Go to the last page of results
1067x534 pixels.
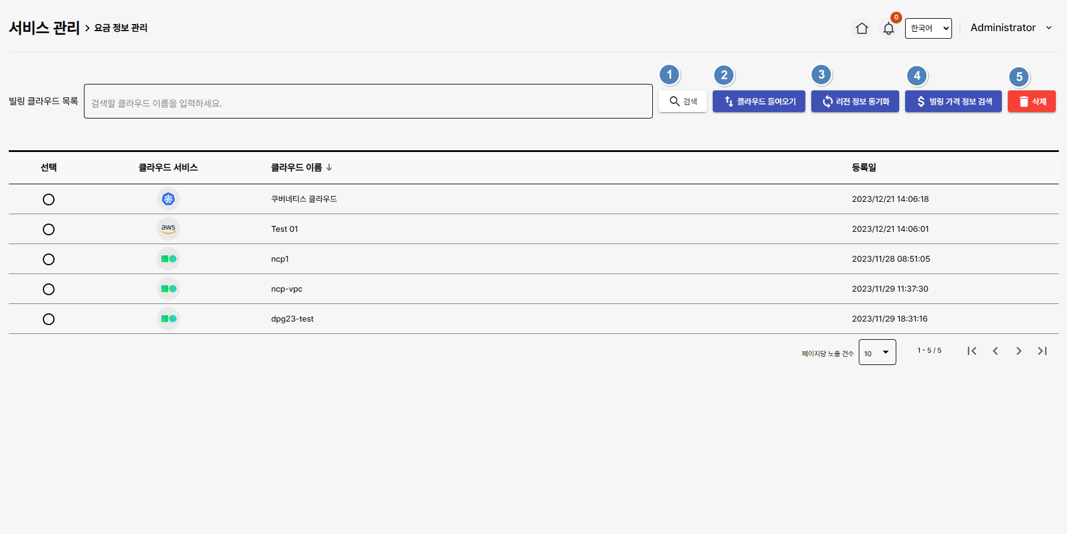[1042, 351]
